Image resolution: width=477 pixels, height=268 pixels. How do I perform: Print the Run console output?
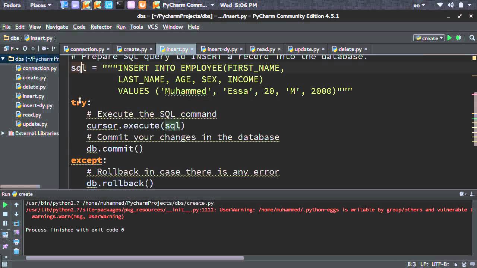(x=16, y=242)
